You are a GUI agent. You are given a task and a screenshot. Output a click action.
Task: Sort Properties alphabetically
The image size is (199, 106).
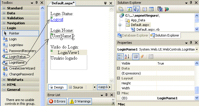(x=127, y=57)
